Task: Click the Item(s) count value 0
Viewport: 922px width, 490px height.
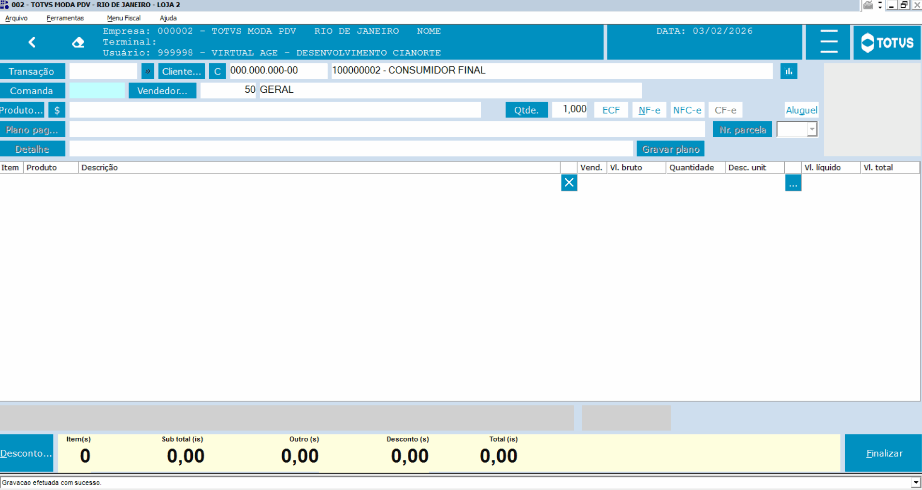Action: (x=85, y=456)
